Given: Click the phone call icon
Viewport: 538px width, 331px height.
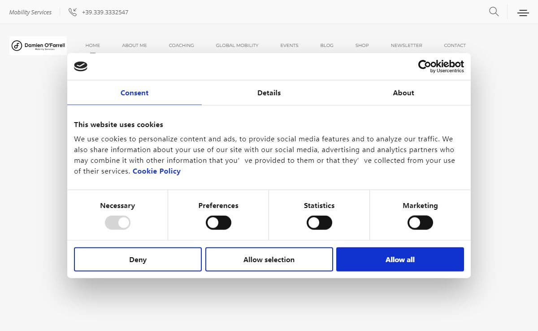Looking at the screenshot, I should click(x=73, y=12).
